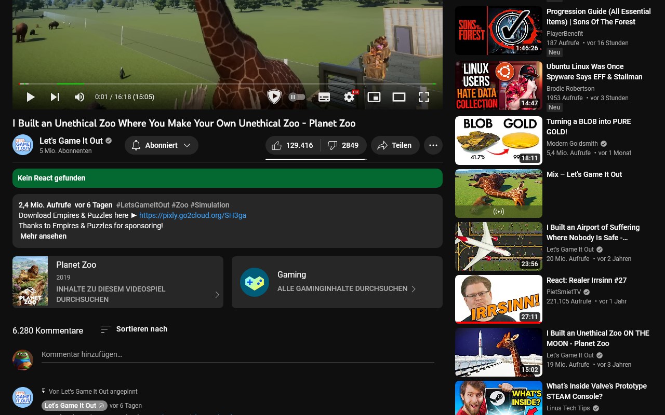
Task: Mute the video volume
Action: click(x=79, y=97)
